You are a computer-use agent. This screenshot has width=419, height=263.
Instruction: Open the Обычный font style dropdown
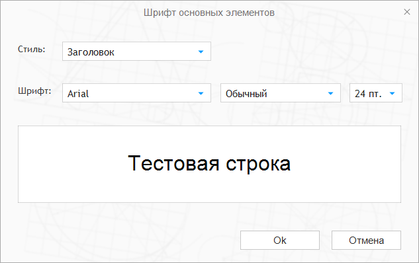coord(281,93)
